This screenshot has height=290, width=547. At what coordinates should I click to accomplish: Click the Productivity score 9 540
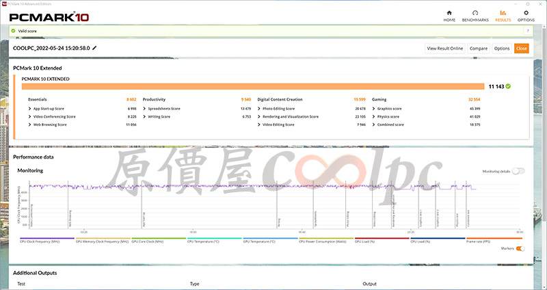[246, 99]
